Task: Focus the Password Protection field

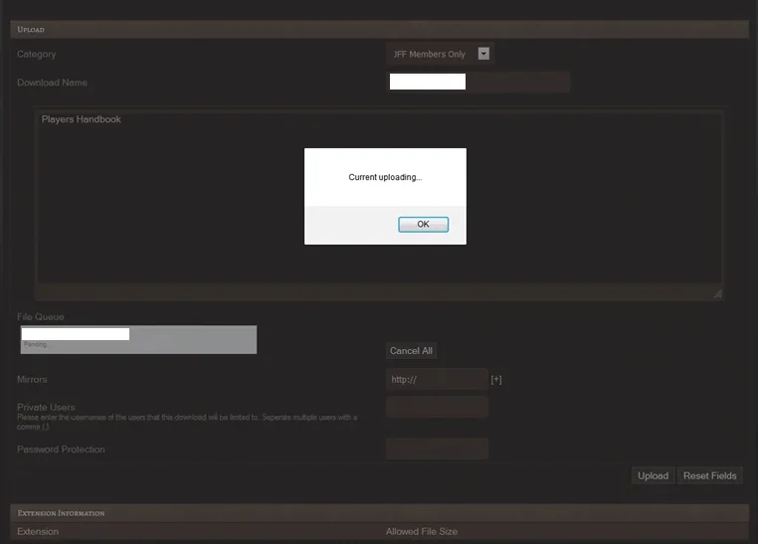Action: click(436, 449)
